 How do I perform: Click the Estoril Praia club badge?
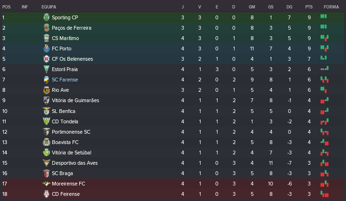(46, 69)
